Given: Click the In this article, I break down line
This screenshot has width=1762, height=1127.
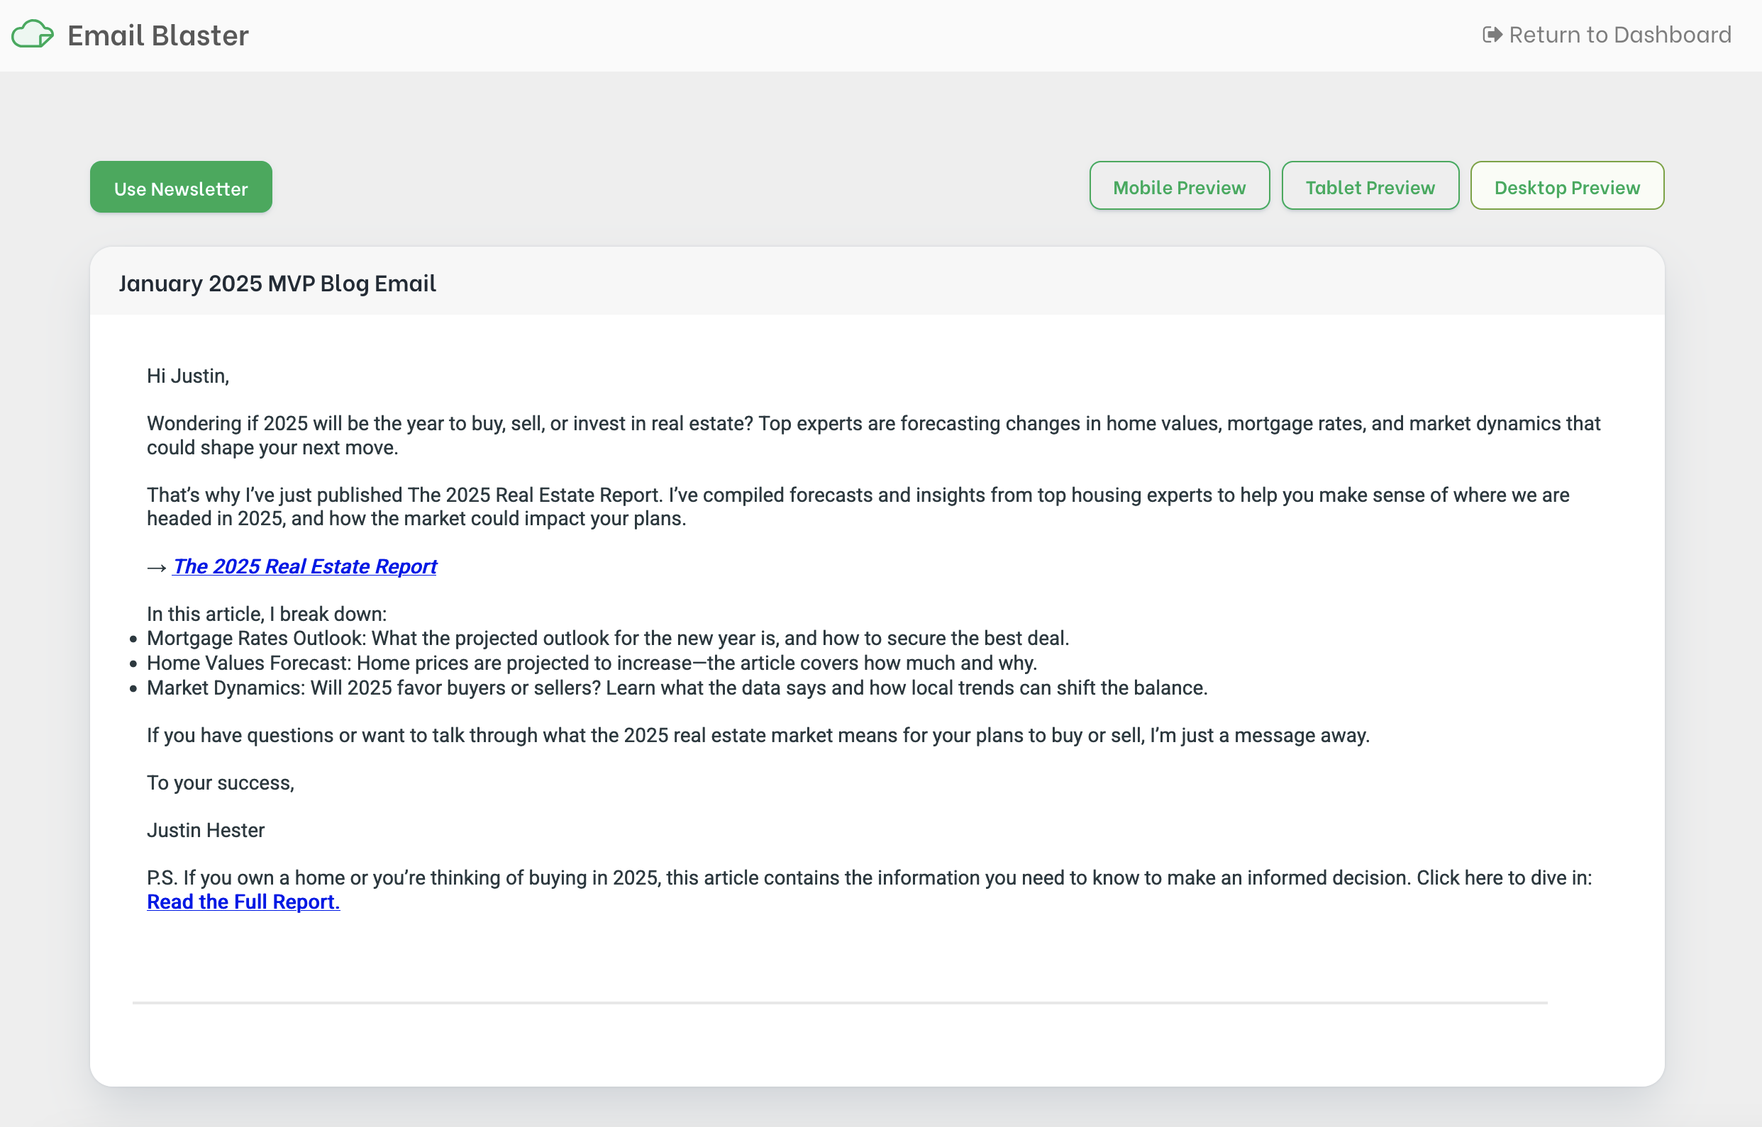Looking at the screenshot, I should tap(267, 614).
